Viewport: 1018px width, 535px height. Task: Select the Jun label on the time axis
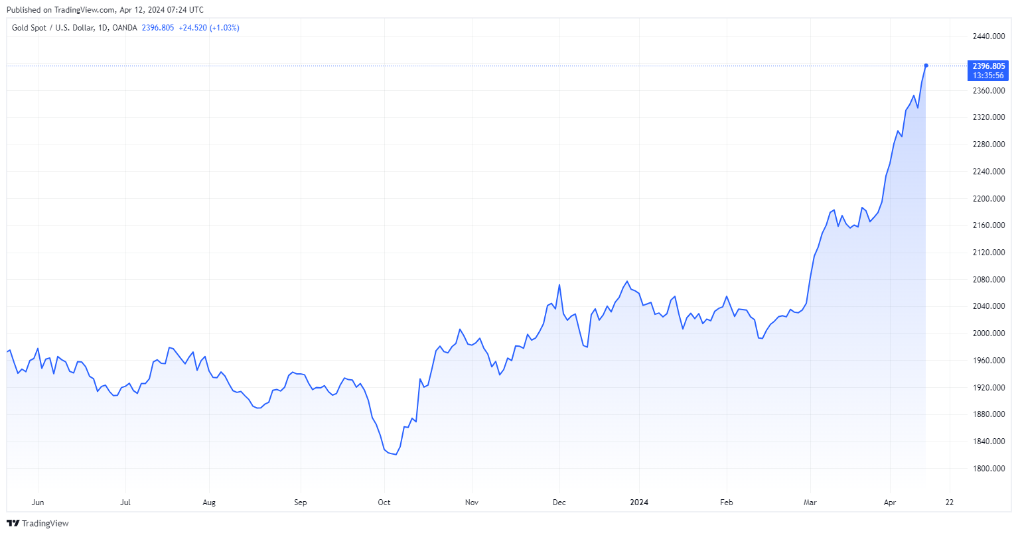point(38,503)
